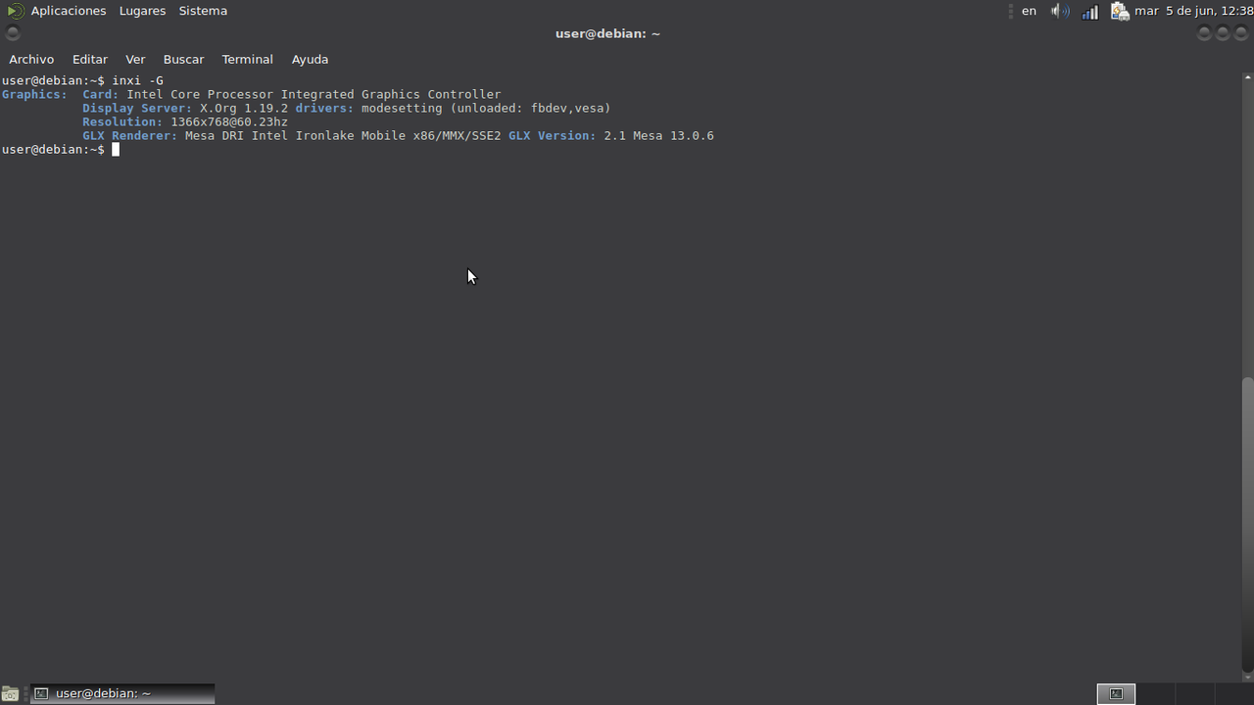
Task: Open the Terminal menu in the menubar
Action: pos(247,60)
